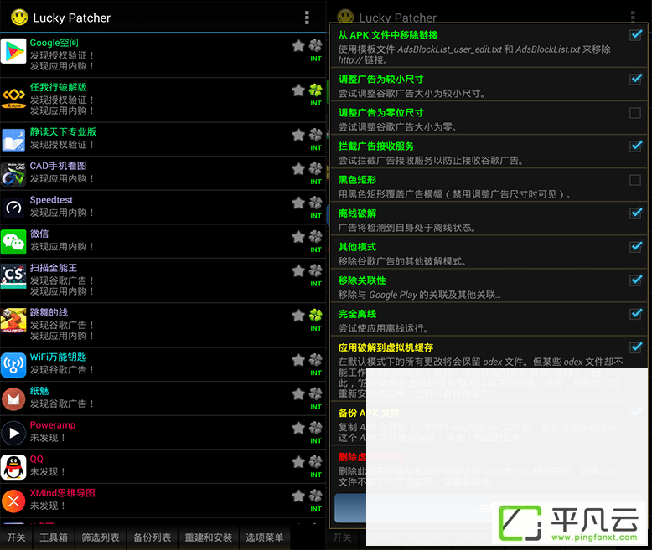Uncheck 调整广告为较小尺寸 checkbox
Image resolution: width=652 pixels, height=550 pixels.
coord(635,79)
